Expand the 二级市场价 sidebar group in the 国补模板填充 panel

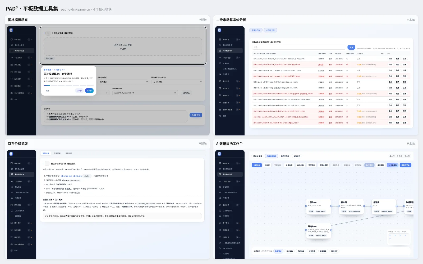point(21,58)
